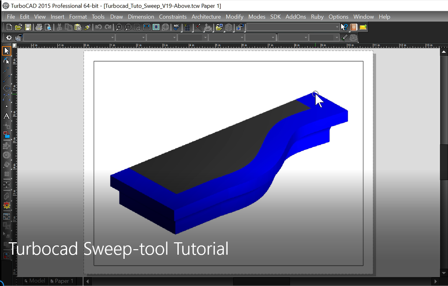448x286 pixels.
Task: Select the Text tool
Action: [6, 116]
